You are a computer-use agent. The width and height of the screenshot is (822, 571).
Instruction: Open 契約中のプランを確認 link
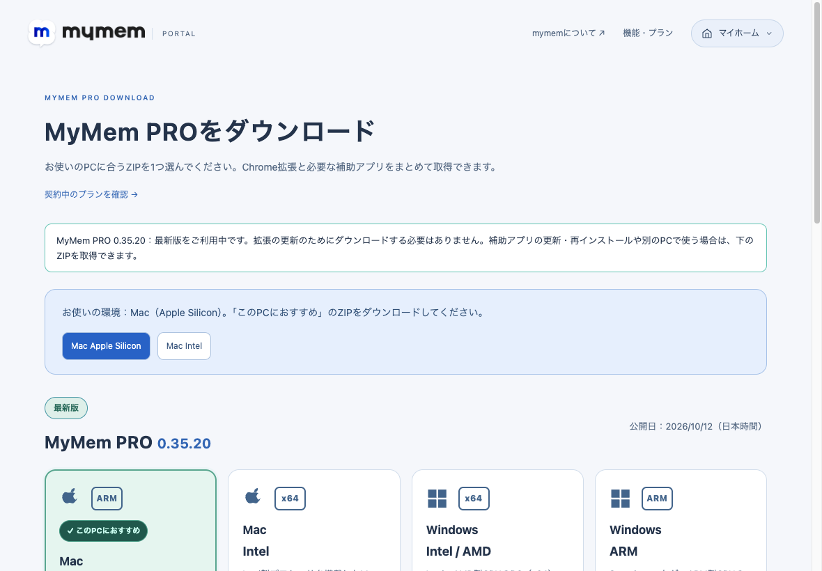(x=91, y=194)
